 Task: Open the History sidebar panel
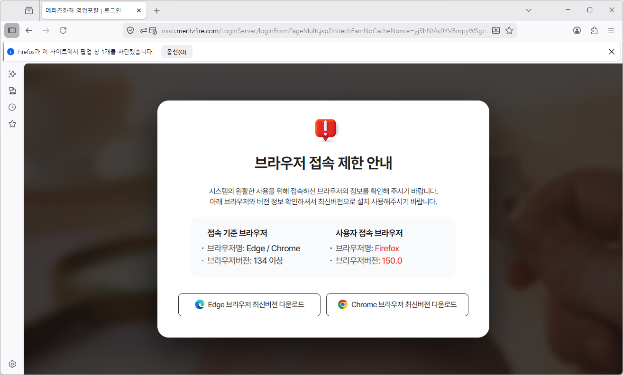12,107
